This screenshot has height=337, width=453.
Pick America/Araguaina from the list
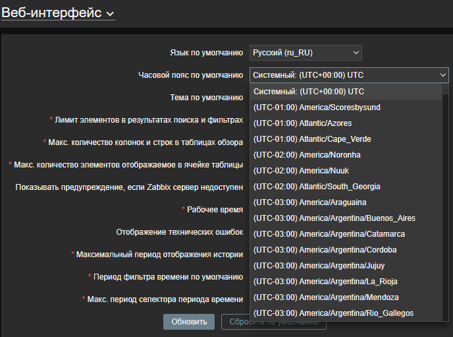[309, 202]
